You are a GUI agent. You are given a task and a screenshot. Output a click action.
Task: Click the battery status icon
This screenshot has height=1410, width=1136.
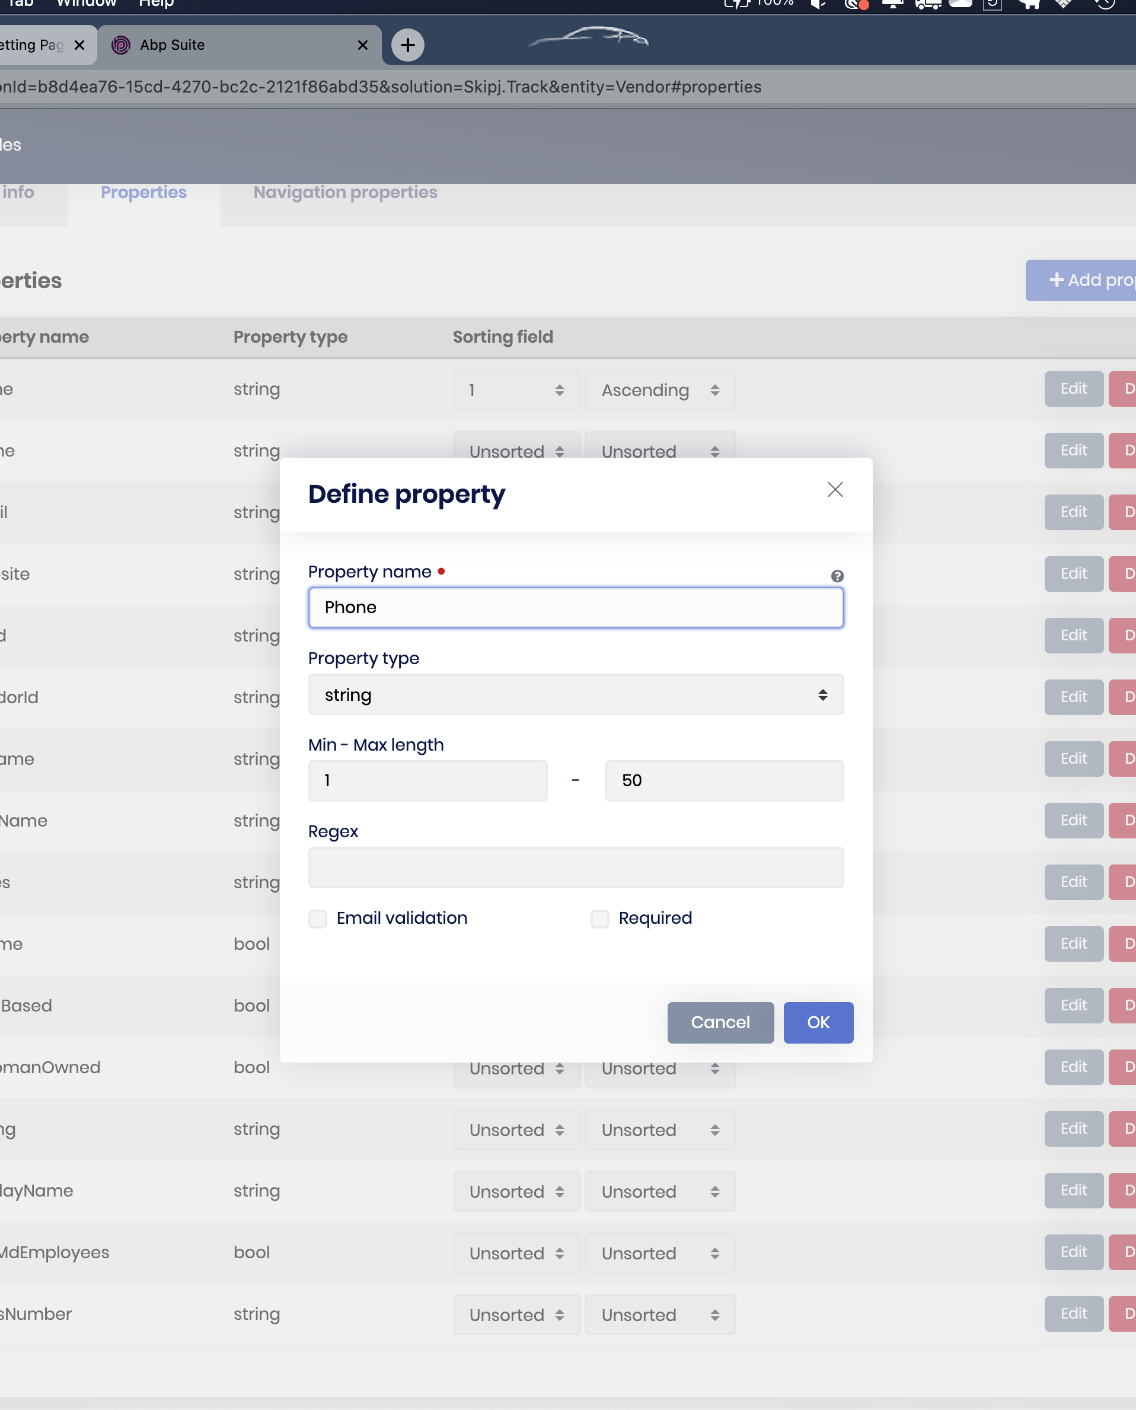click(736, 4)
